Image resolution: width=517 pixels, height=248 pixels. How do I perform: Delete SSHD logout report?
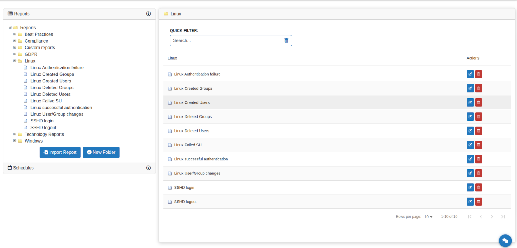pyautogui.click(x=478, y=201)
